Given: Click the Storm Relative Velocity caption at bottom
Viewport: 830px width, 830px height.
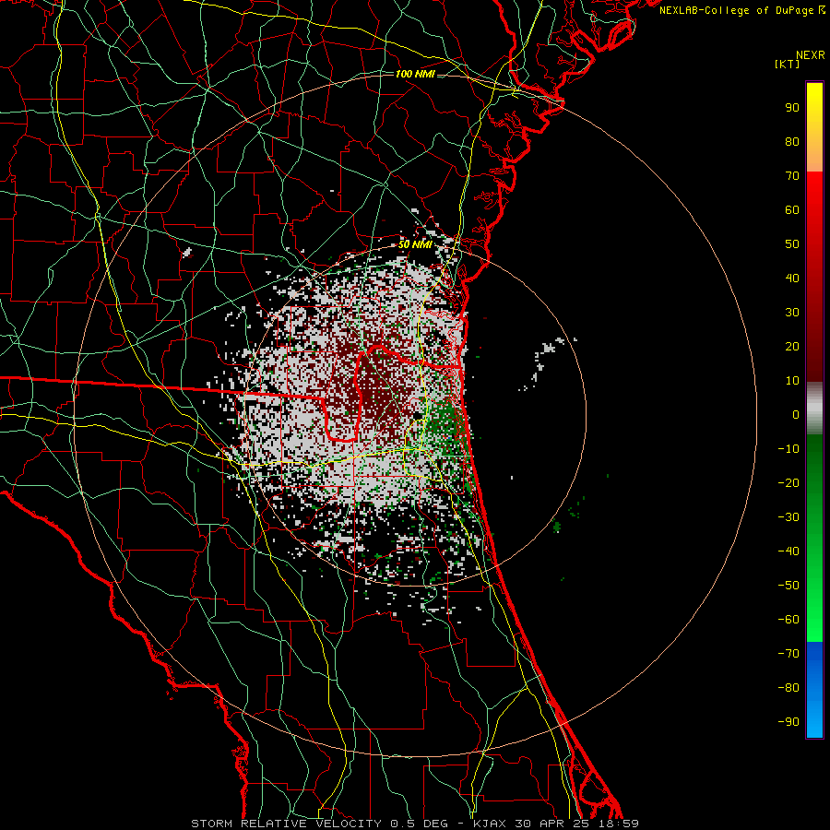Looking at the screenshot, I should point(415,824).
